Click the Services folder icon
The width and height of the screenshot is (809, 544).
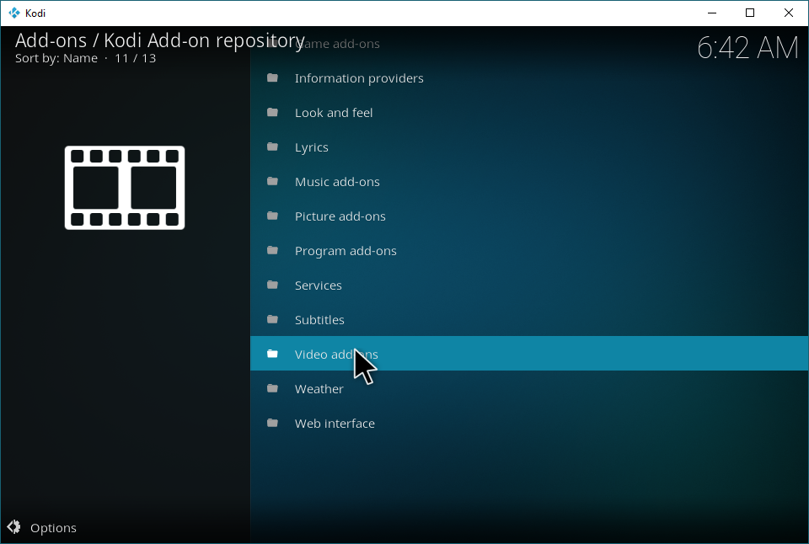(x=272, y=285)
